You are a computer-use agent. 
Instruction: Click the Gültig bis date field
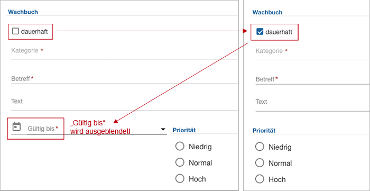97,129
